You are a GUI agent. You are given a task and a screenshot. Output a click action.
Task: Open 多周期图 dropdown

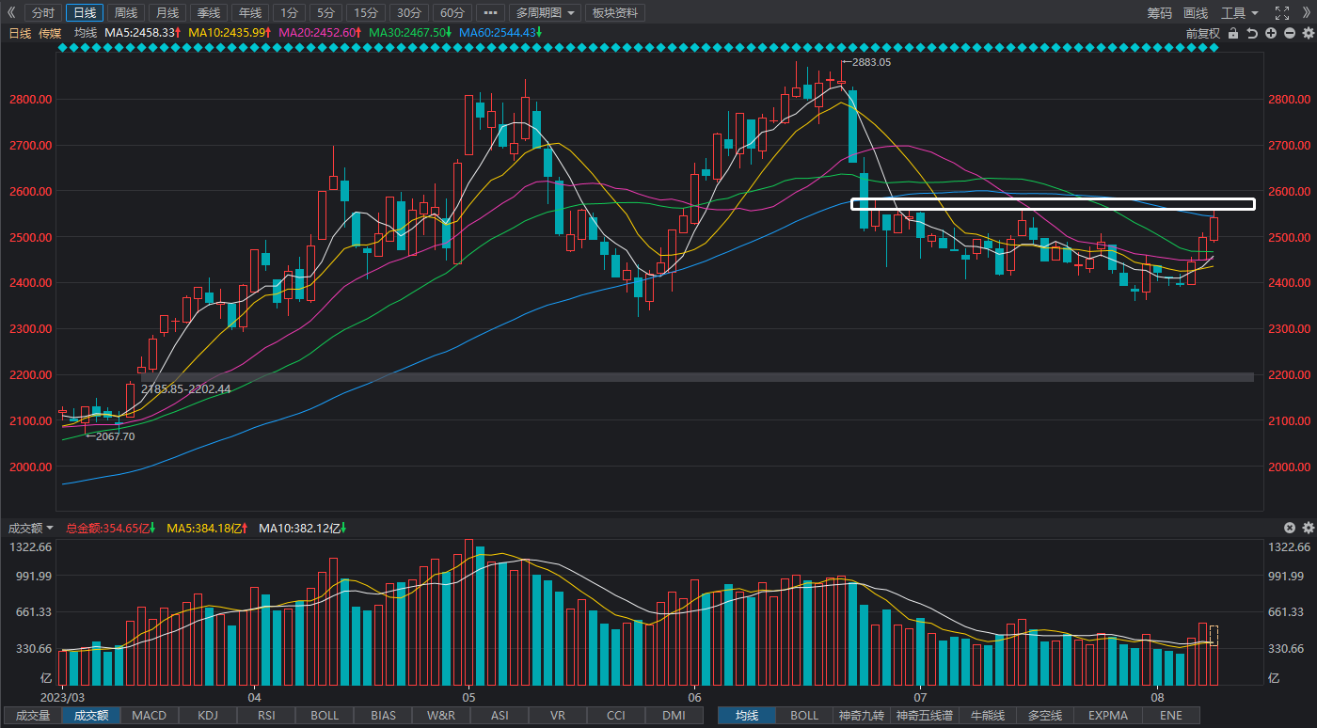point(545,13)
